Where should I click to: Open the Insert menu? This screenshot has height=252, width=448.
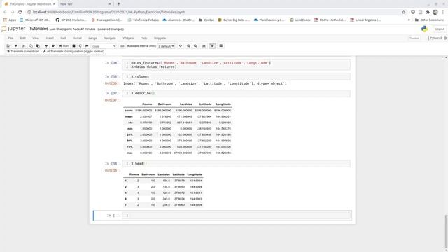(50, 38)
